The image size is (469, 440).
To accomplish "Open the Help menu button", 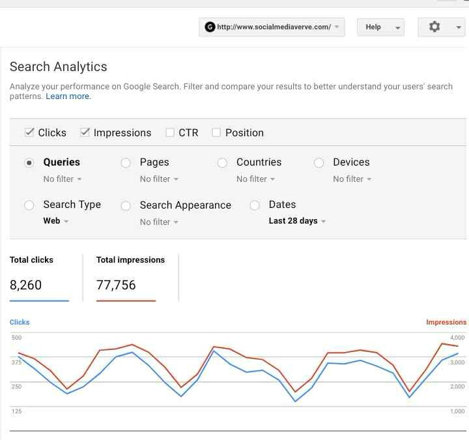I will tap(380, 27).
